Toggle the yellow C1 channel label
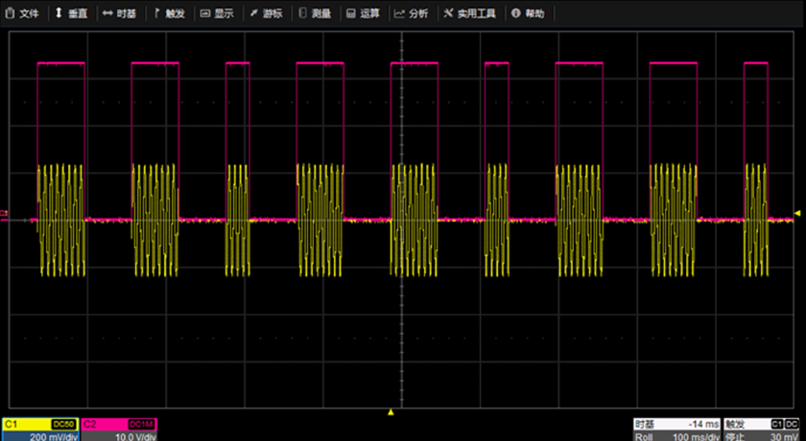Viewport: 806px width, 441px height. [15, 423]
